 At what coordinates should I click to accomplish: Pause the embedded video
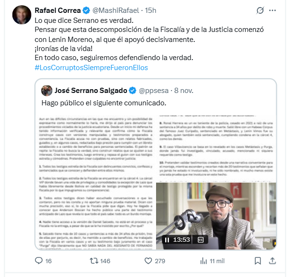[167, 240]
